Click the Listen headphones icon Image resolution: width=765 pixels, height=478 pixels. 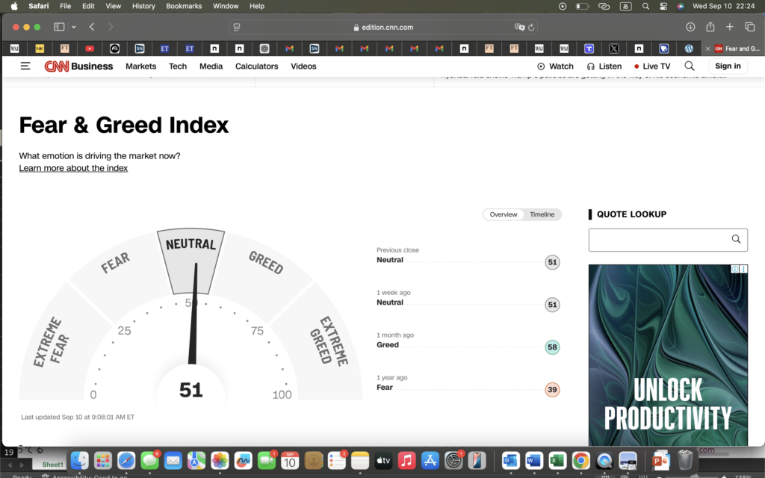pyautogui.click(x=591, y=66)
